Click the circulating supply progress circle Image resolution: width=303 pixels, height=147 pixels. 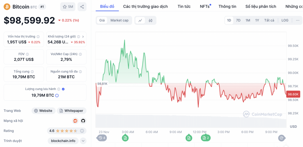point(57,95)
